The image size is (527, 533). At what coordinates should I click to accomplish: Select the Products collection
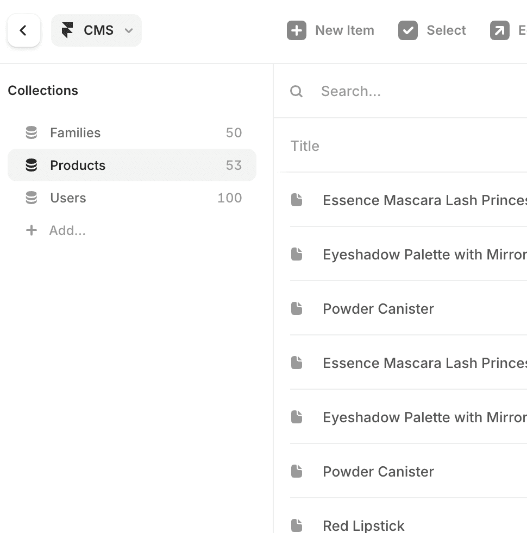coord(78,166)
